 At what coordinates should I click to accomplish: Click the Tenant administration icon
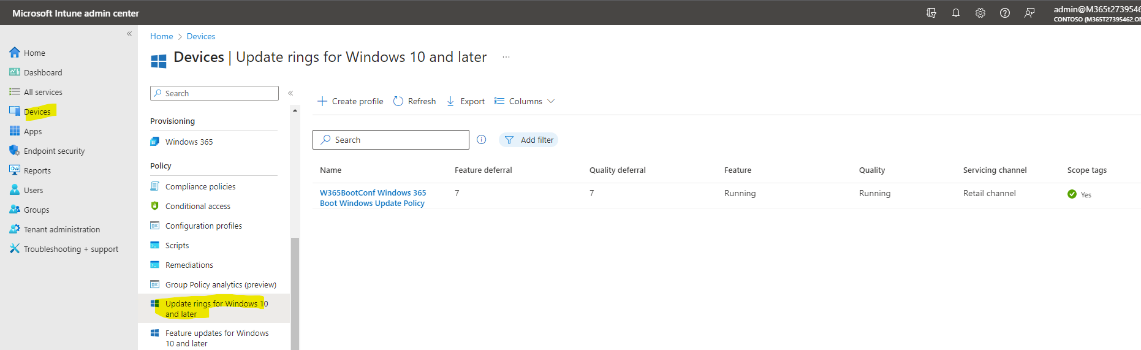coord(15,229)
